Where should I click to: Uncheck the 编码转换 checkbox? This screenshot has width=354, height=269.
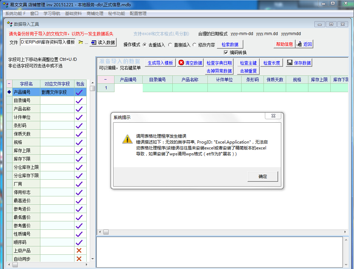[226, 52]
